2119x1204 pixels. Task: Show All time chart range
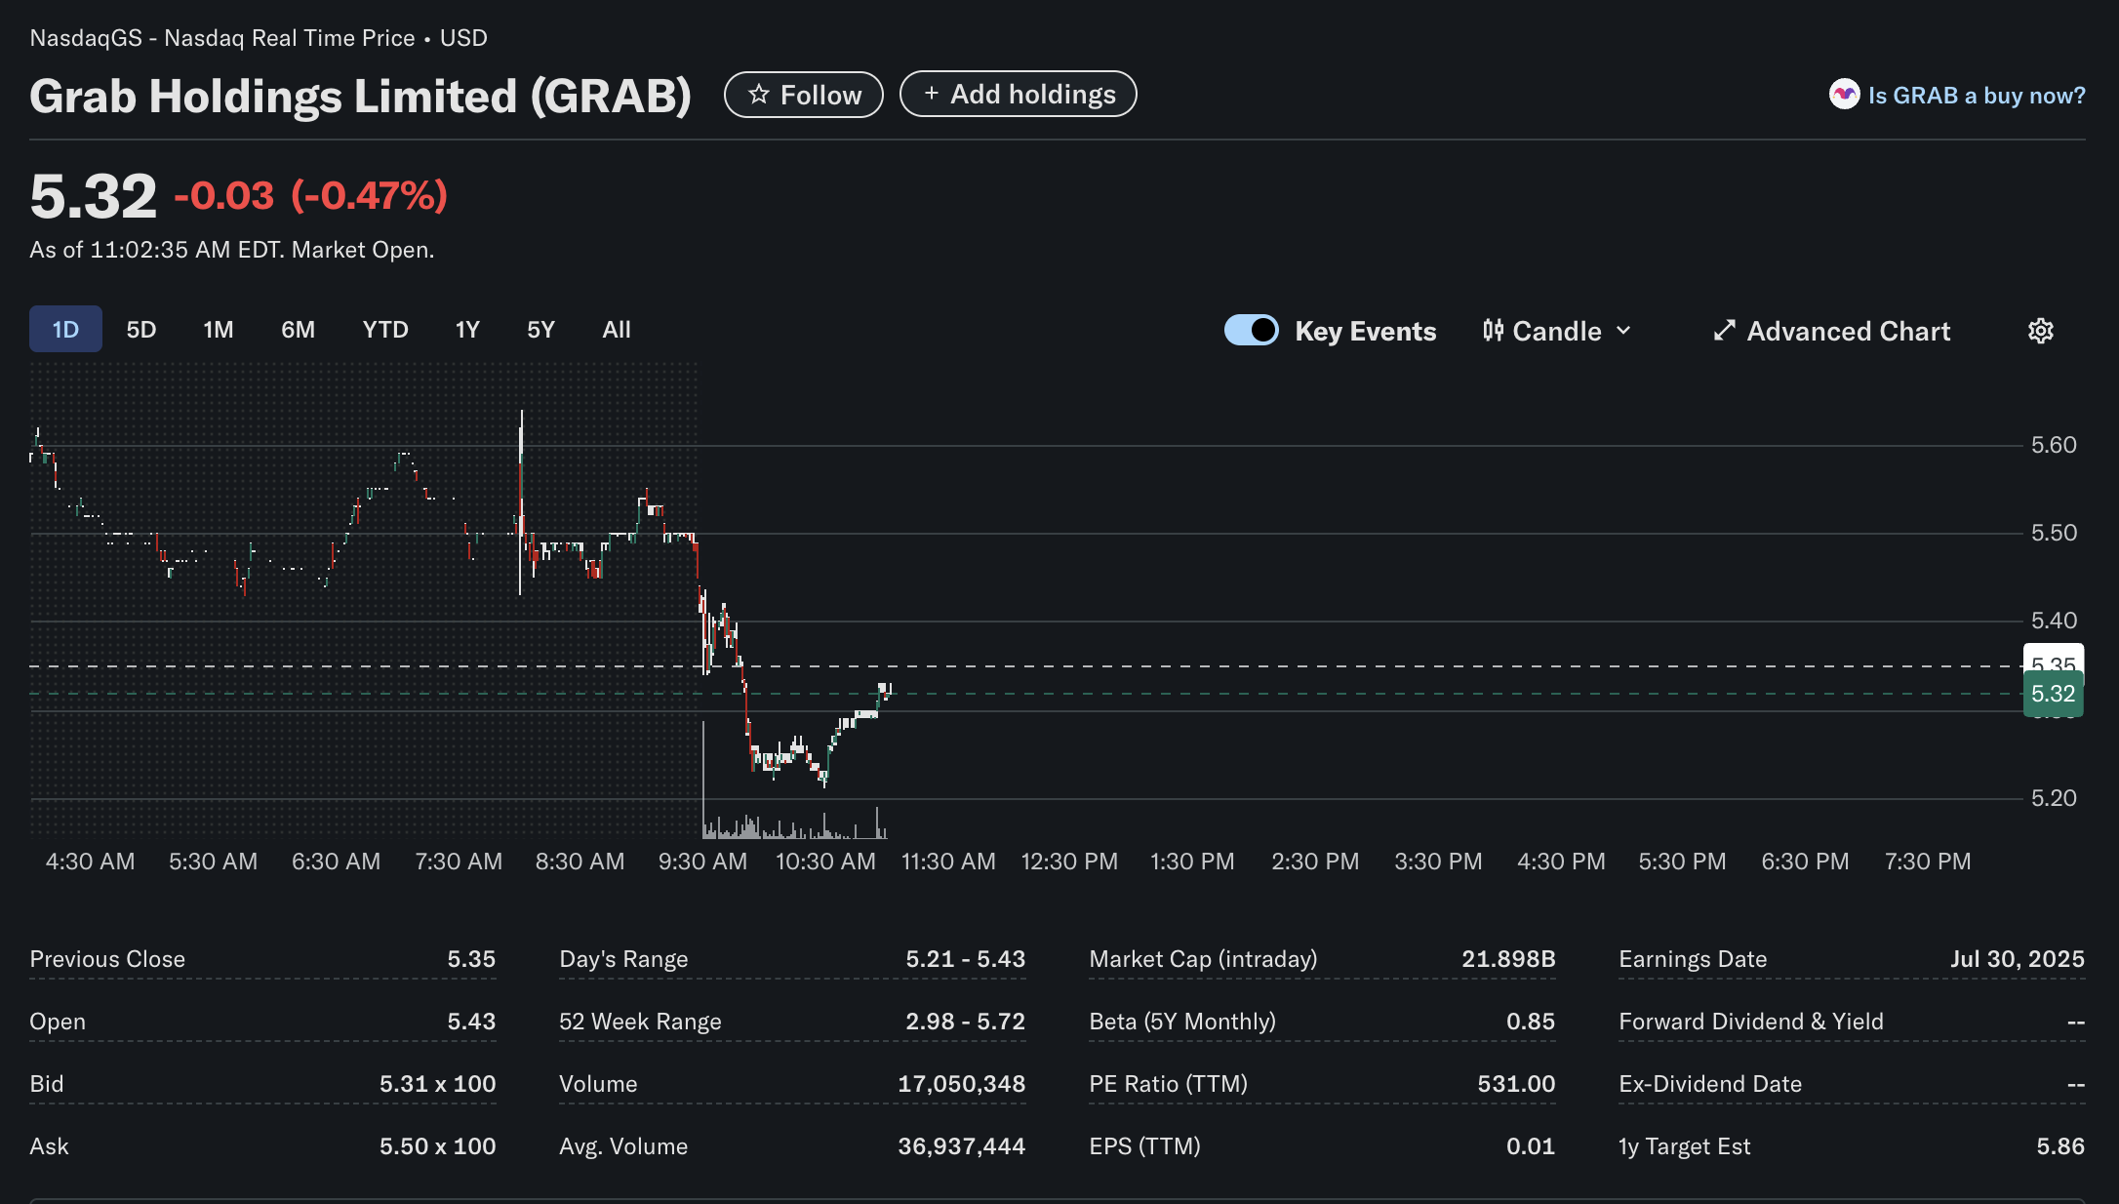click(617, 330)
